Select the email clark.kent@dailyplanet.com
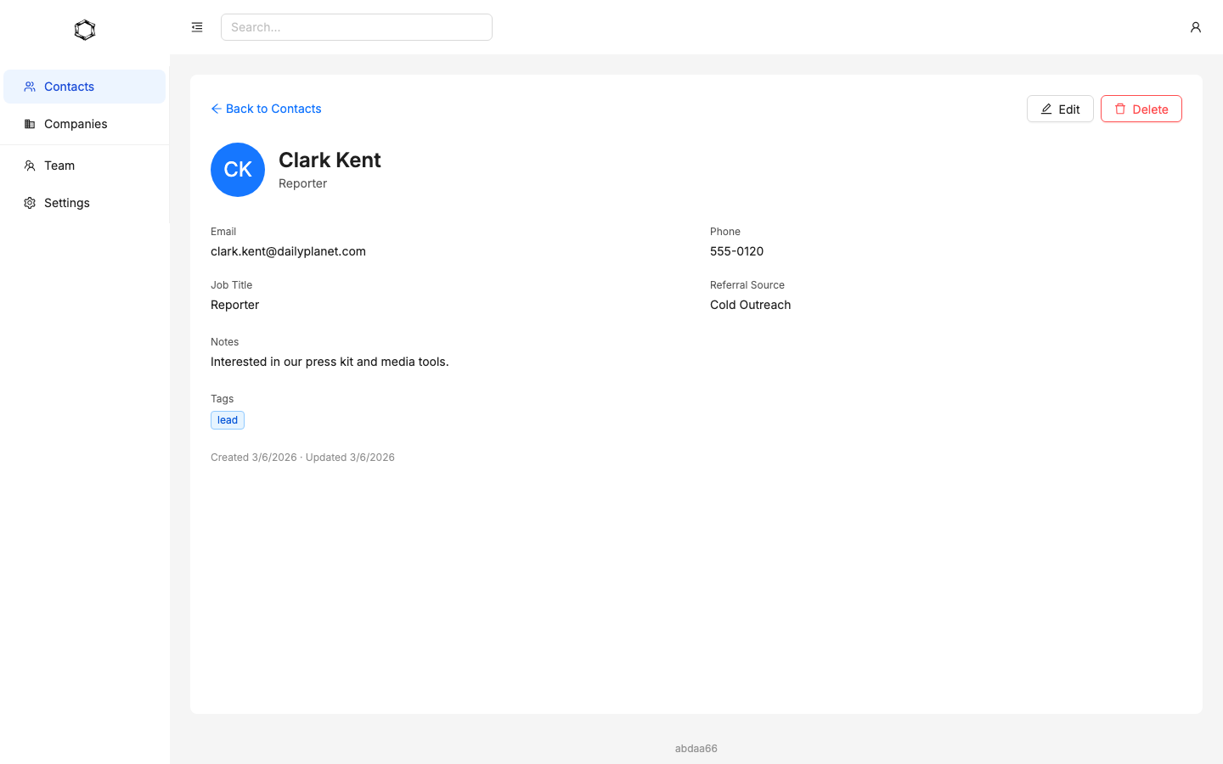1223x764 pixels. pos(288,251)
